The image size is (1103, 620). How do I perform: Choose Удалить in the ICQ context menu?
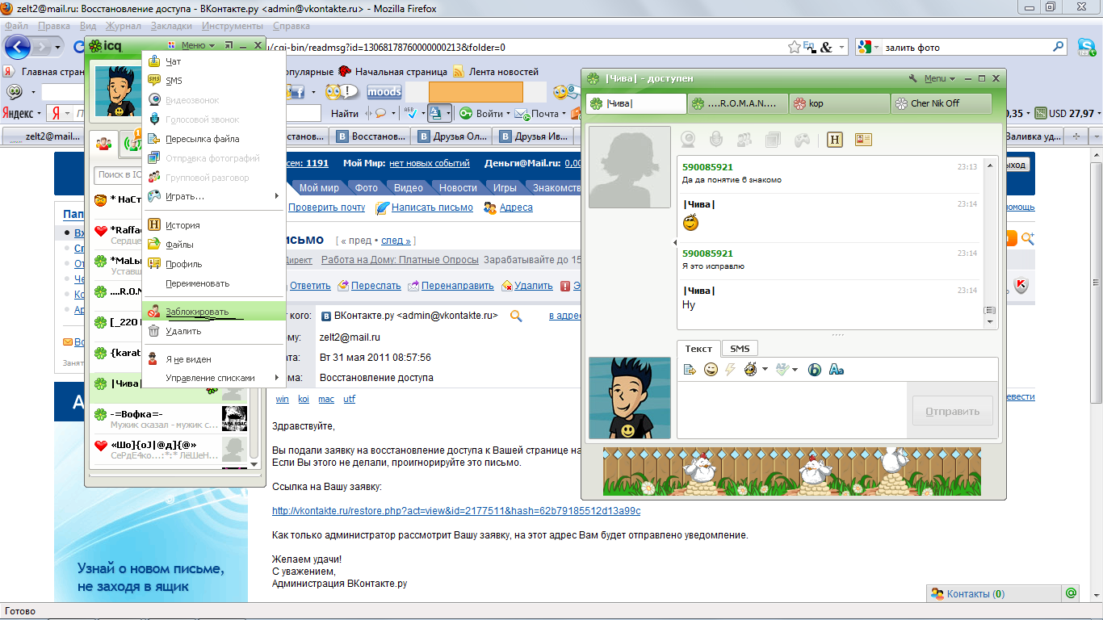click(214, 331)
